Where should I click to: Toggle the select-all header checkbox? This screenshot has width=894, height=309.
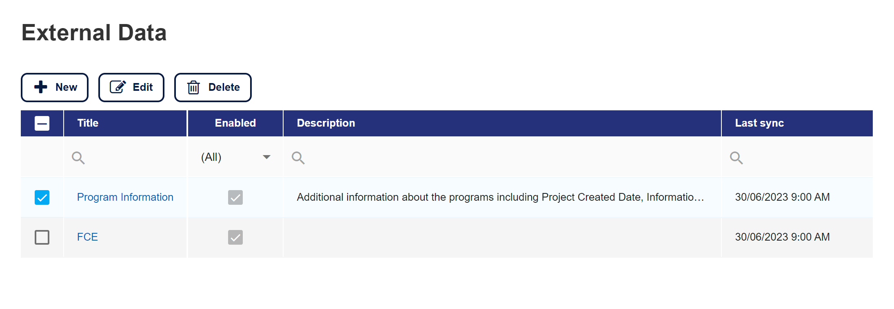click(x=42, y=123)
